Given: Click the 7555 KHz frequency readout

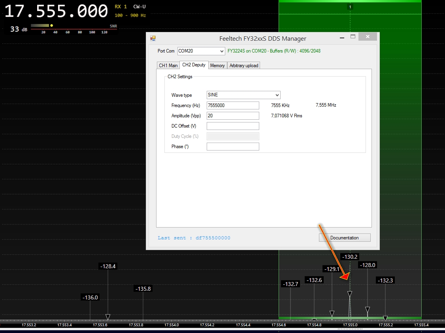Looking at the screenshot, I should tap(280, 105).
